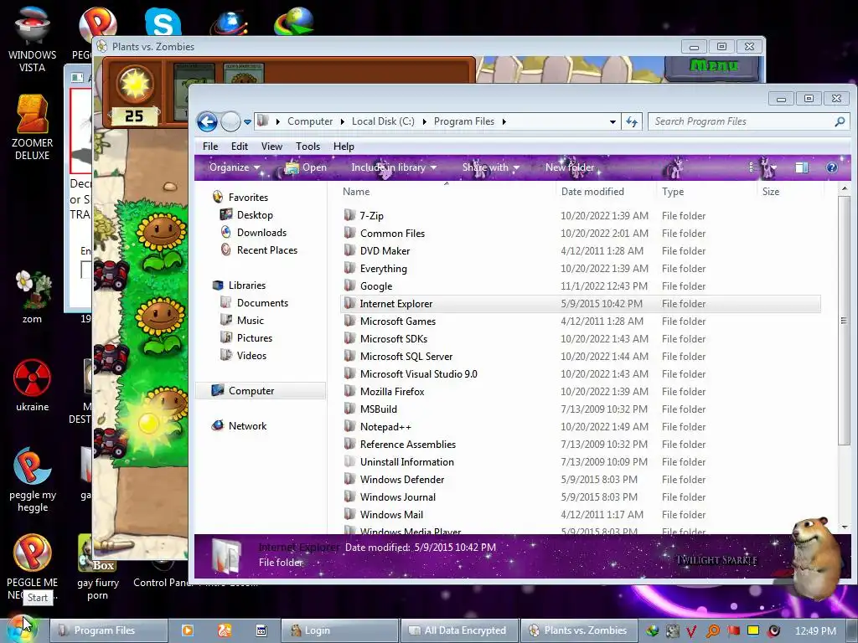Select the Microsoft SQL Server folder

click(406, 357)
